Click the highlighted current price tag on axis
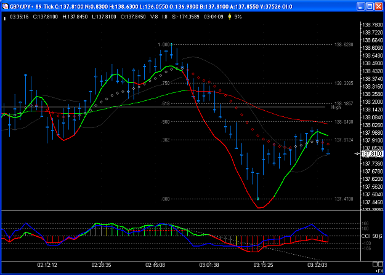The height and width of the screenshot is (275, 385). pyautogui.click(x=373, y=154)
